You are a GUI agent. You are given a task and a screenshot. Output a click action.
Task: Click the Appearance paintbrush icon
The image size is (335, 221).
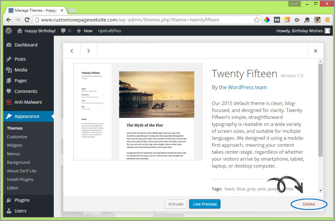tap(9, 116)
